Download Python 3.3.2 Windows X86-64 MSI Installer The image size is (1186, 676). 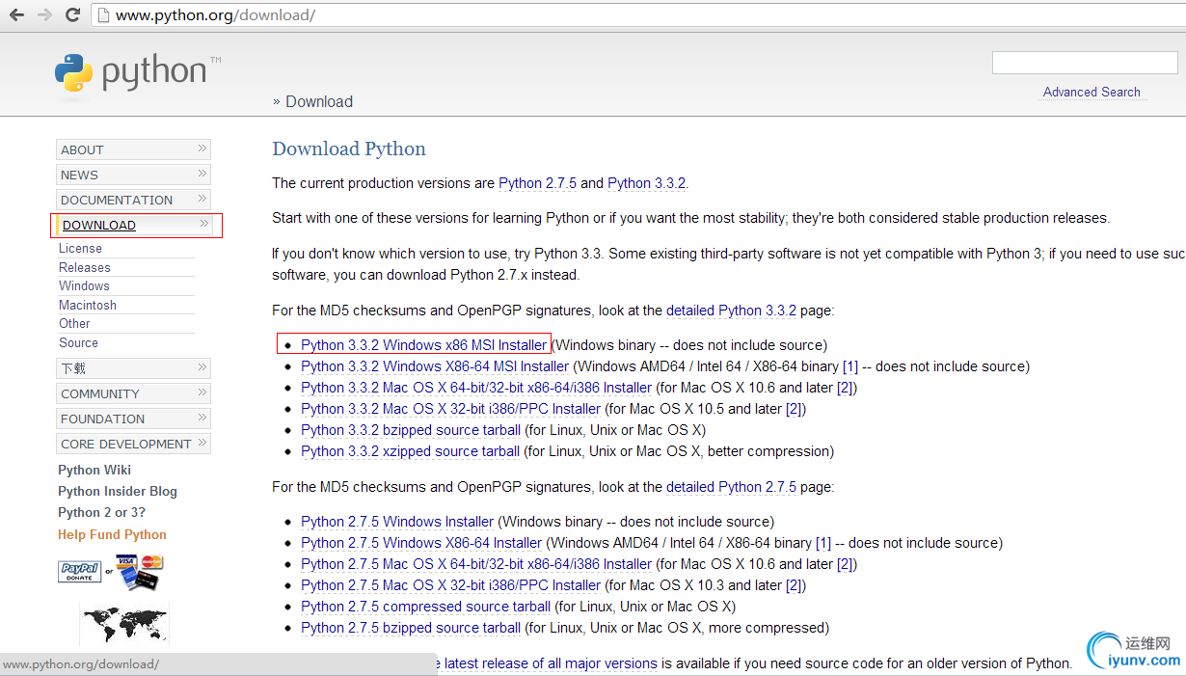point(435,366)
